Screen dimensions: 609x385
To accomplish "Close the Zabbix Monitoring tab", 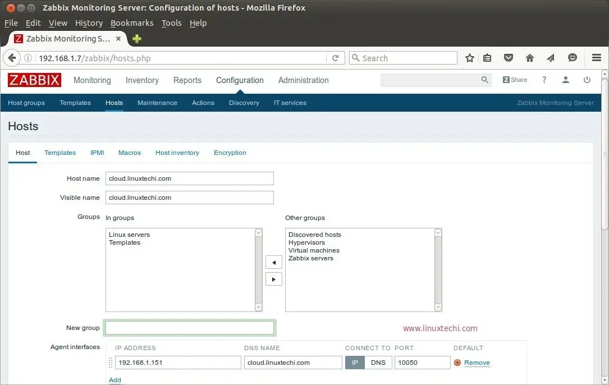I will (x=118, y=39).
